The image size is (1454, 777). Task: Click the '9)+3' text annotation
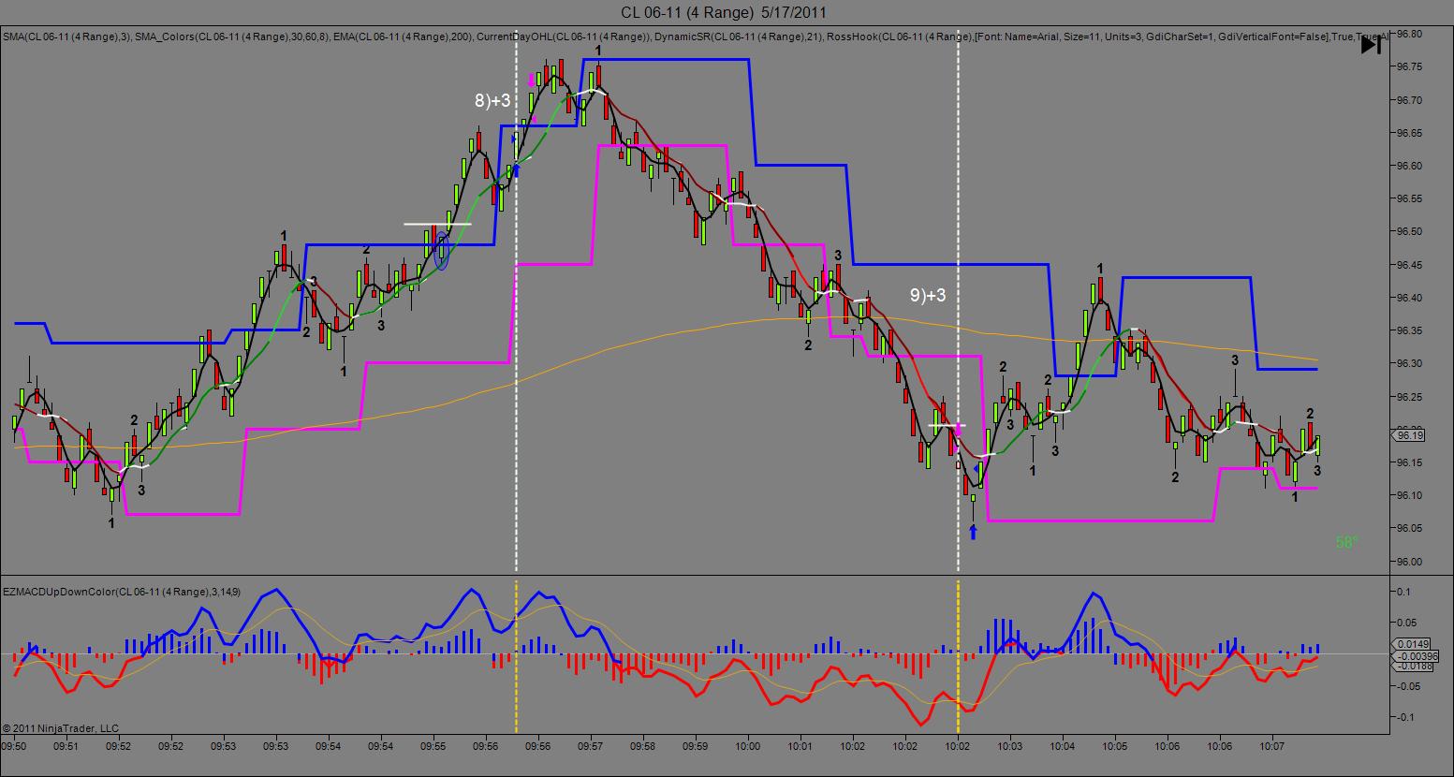coord(928,295)
